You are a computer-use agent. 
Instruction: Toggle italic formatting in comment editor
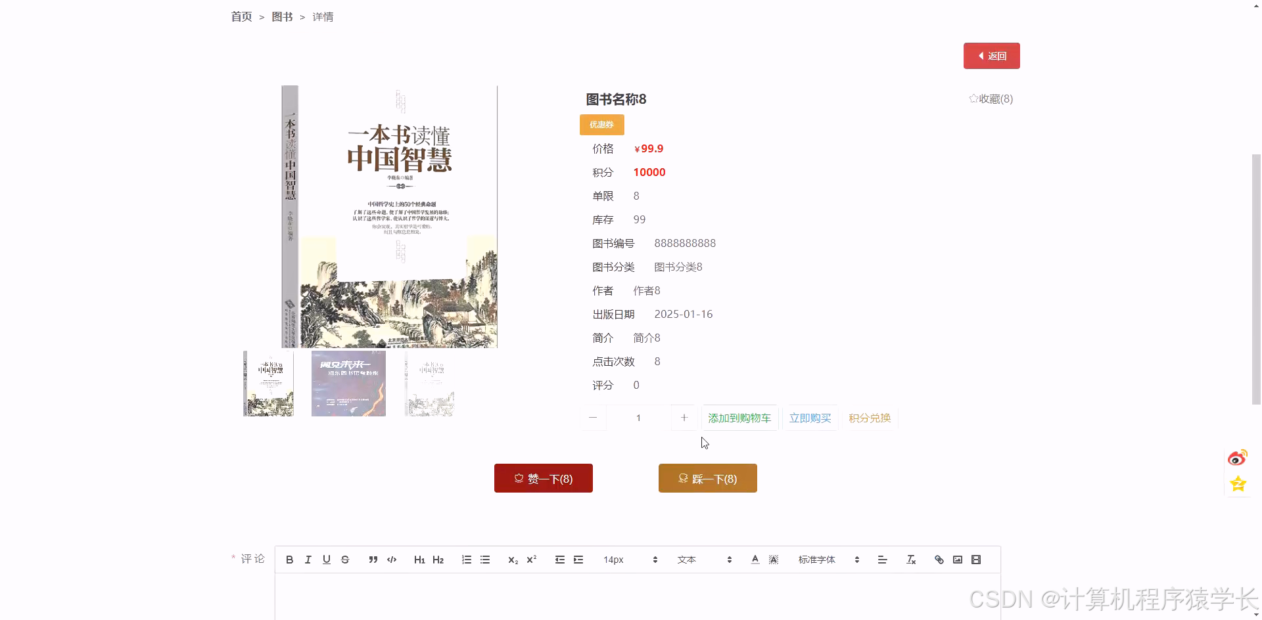click(x=308, y=560)
